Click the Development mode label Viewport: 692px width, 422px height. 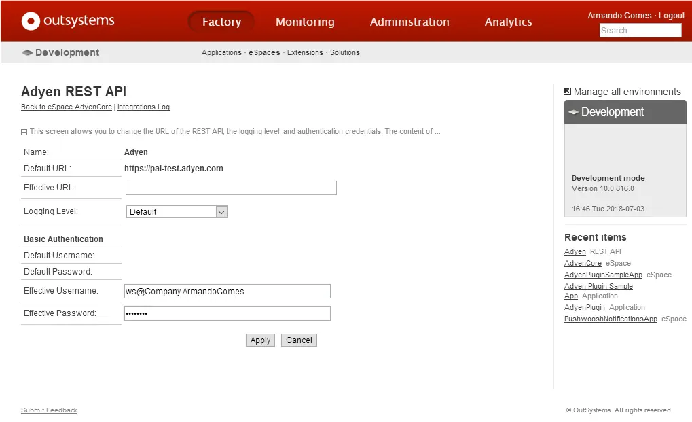[608, 178]
